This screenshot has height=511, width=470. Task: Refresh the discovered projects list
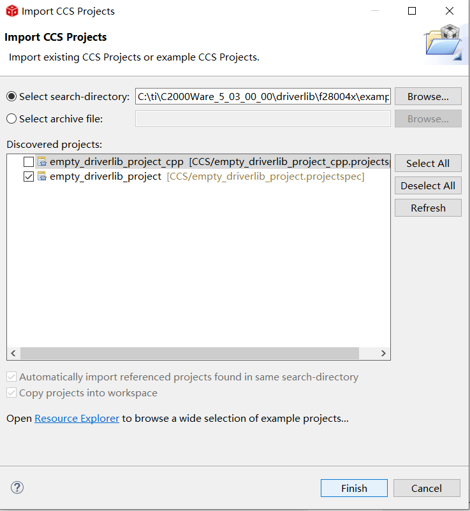click(428, 208)
